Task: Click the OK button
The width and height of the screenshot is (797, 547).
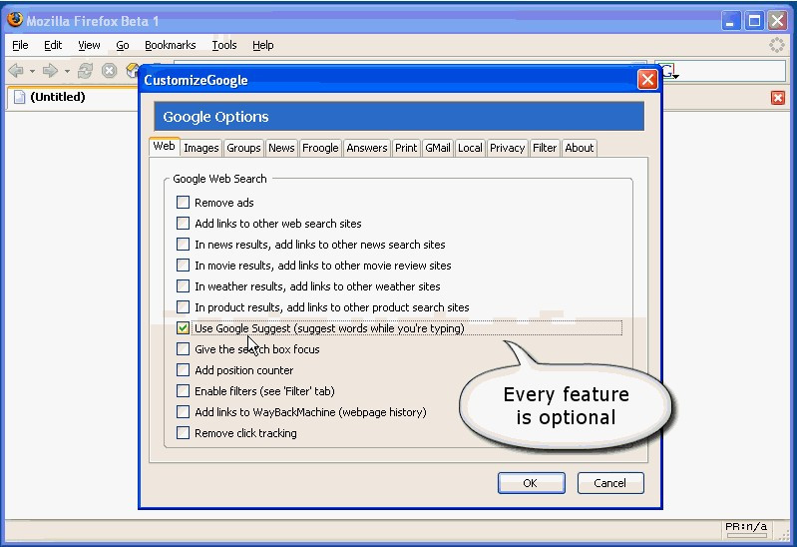Action: [x=531, y=483]
